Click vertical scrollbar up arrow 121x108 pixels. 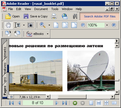point(117,46)
